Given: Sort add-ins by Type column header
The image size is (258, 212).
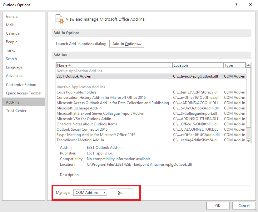Looking at the screenshot, I should pos(234,65).
